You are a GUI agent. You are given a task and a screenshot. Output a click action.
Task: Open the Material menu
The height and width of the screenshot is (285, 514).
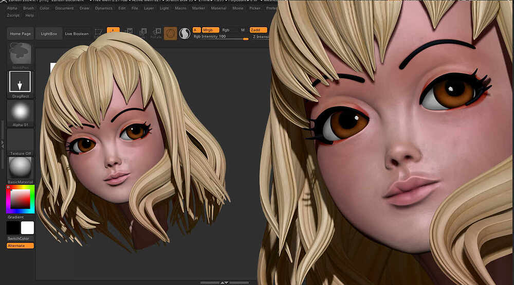coord(218,8)
